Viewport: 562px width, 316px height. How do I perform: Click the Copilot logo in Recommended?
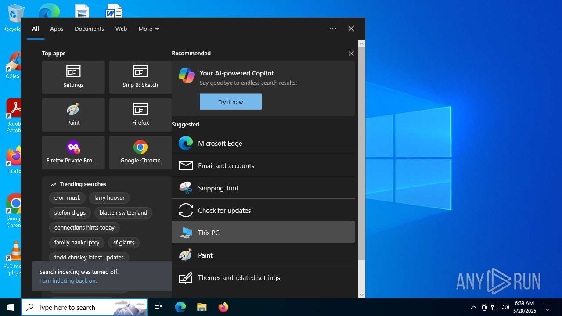tap(186, 75)
